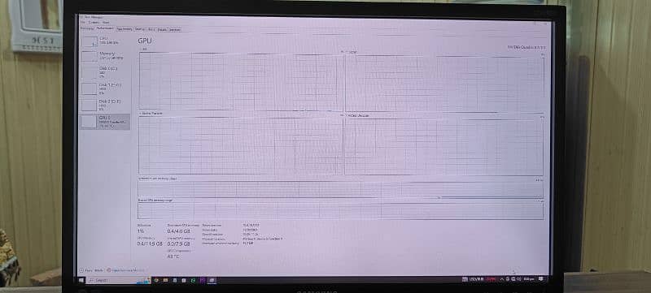Viewport: 651px width, 293px height.
Task: Select the CPU item in the sidebar
Action: [x=105, y=41]
